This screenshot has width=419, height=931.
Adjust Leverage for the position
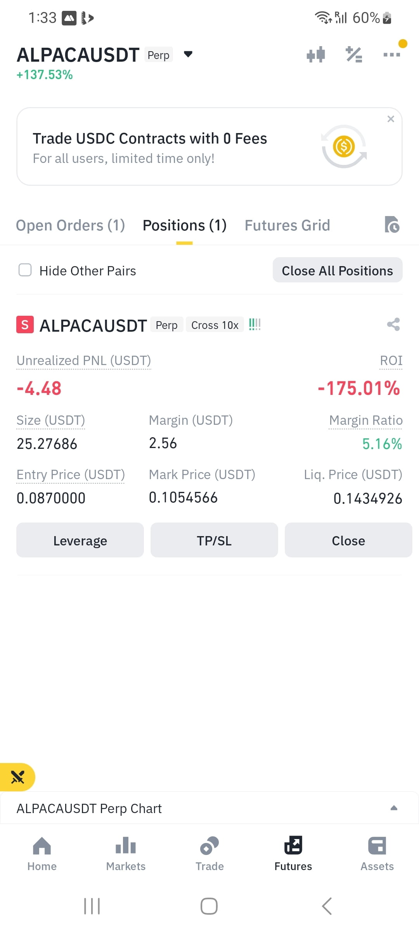pos(80,540)
